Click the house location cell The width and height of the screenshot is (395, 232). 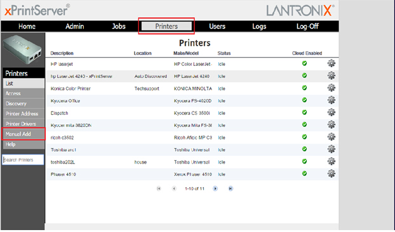(140, 162)
